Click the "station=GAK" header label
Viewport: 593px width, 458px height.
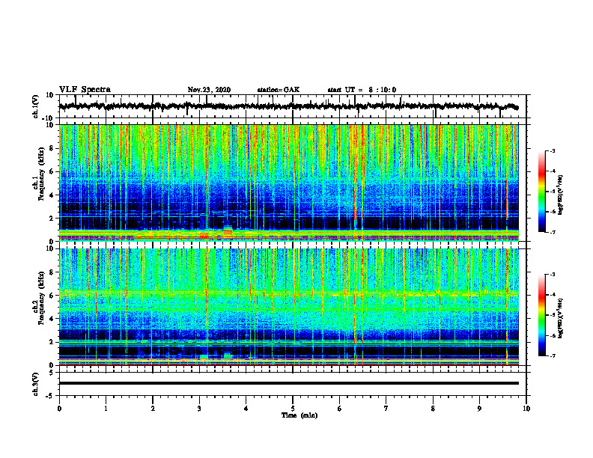(x=279, y=90)
